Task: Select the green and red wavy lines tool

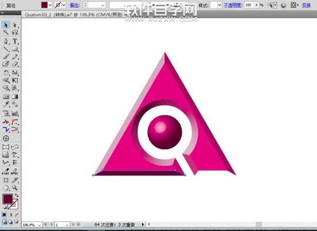Action: tap(15, 129)
